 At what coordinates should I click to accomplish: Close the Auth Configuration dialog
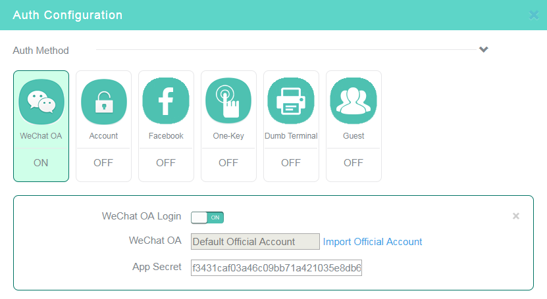pos(534,15)
